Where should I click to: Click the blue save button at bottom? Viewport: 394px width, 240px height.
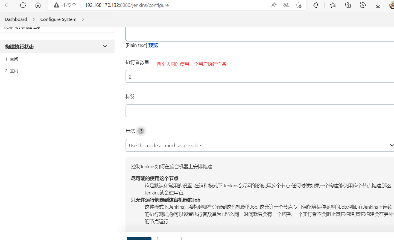[x=139, y=238]
